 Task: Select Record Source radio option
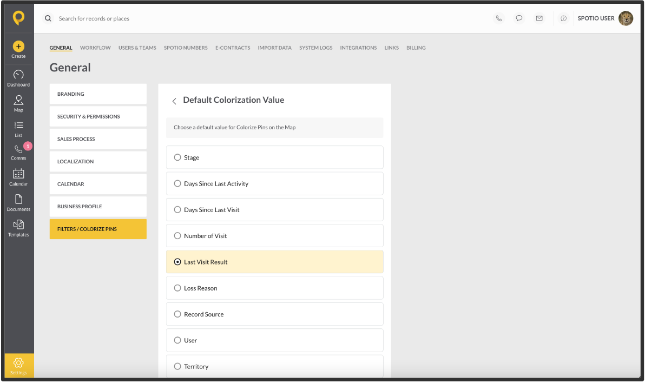tap(275, 314)
